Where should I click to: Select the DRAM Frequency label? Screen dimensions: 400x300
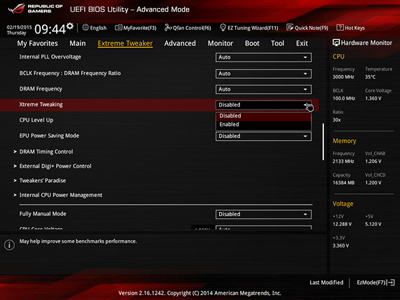coord(41,89)
